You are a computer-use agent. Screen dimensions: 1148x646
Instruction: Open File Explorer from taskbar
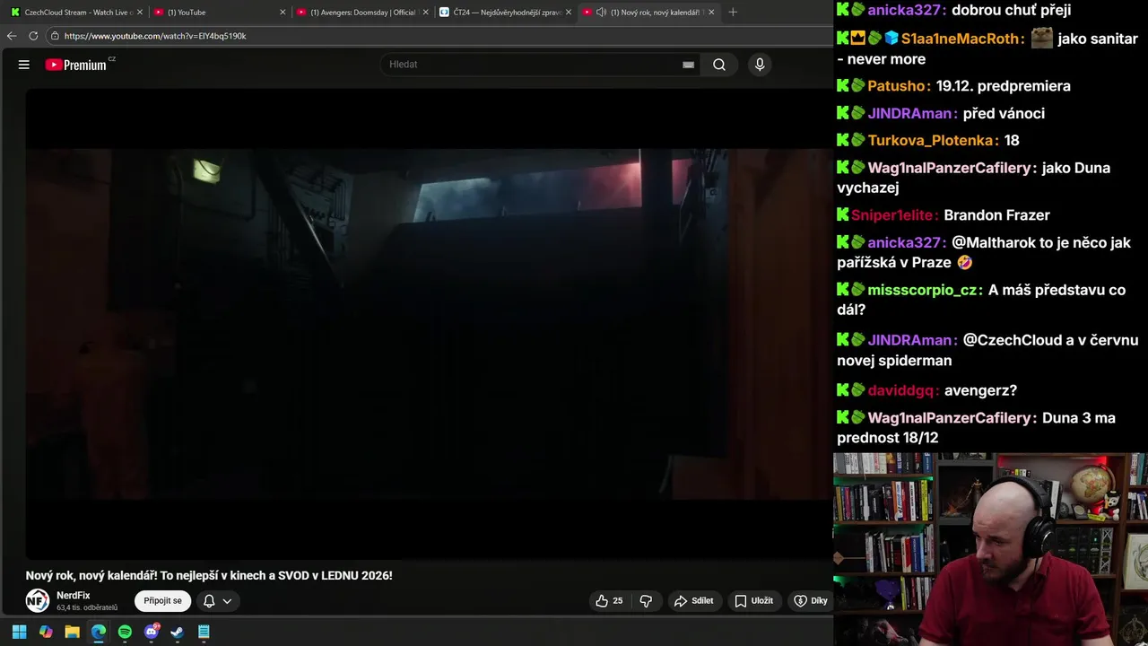[72, 632]
